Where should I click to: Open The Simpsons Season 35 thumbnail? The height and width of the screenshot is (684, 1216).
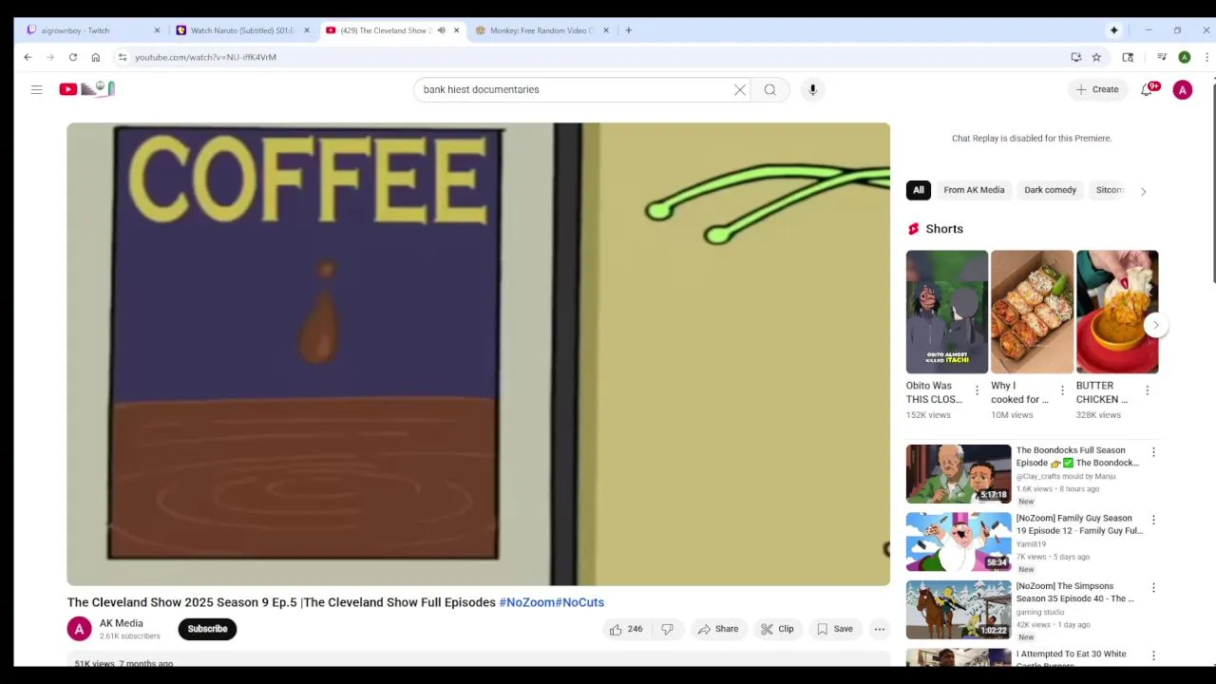[x=959, y=610]
